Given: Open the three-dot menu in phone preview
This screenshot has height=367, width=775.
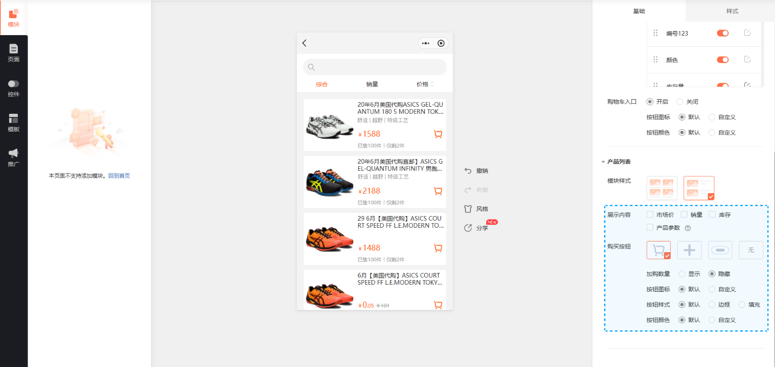Looking at the screenshot, I should pyautogui.click(x=426, y=43).
